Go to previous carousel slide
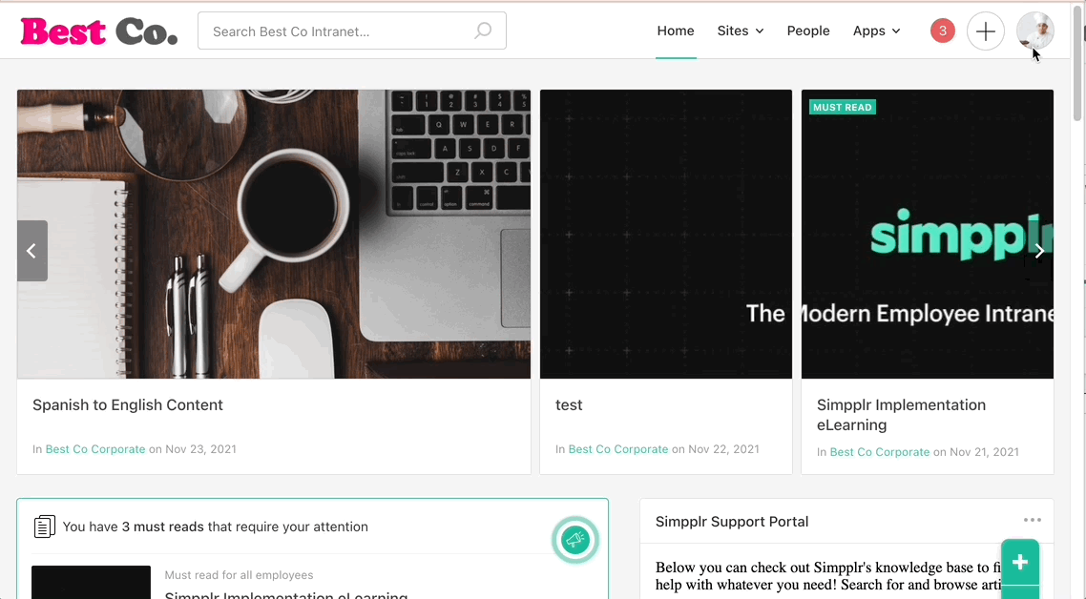This screenshot has height=599, width=1086. [x=31, y=251]
